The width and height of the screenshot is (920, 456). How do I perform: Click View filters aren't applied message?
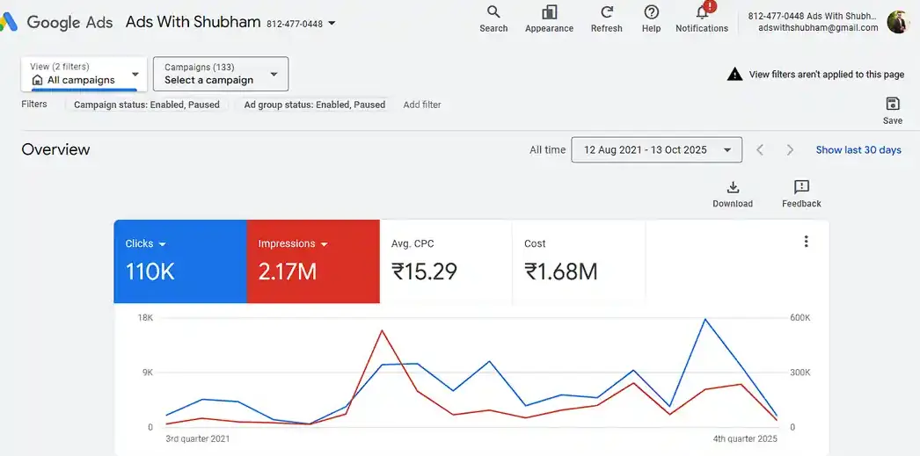[x=827, y=75]
